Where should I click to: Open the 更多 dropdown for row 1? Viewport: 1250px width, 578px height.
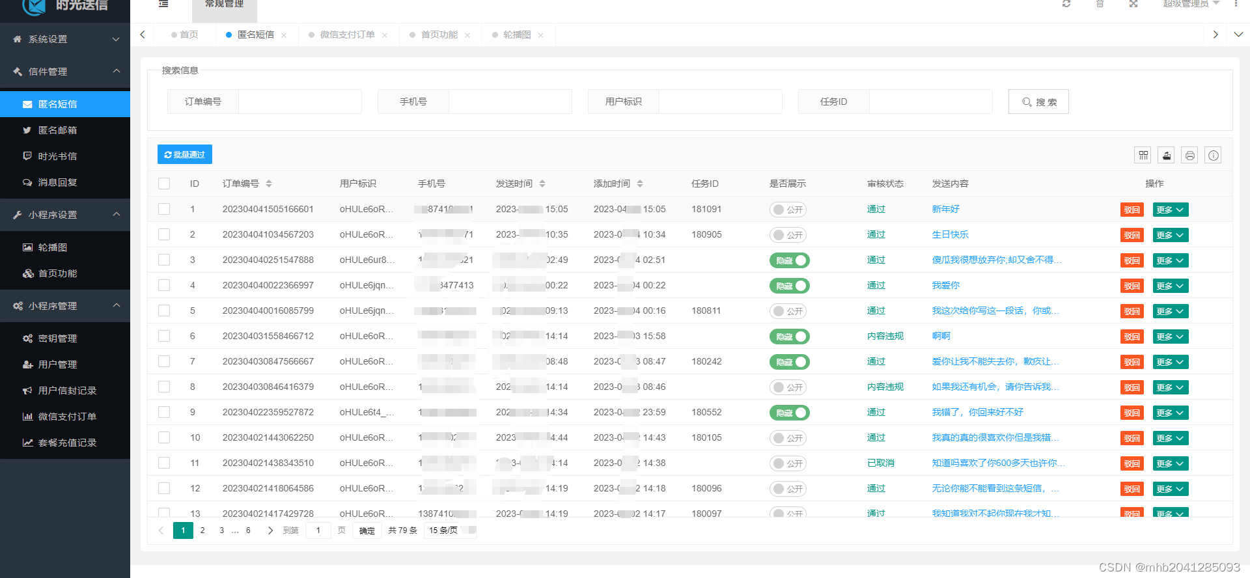[x=1171, y=210]
